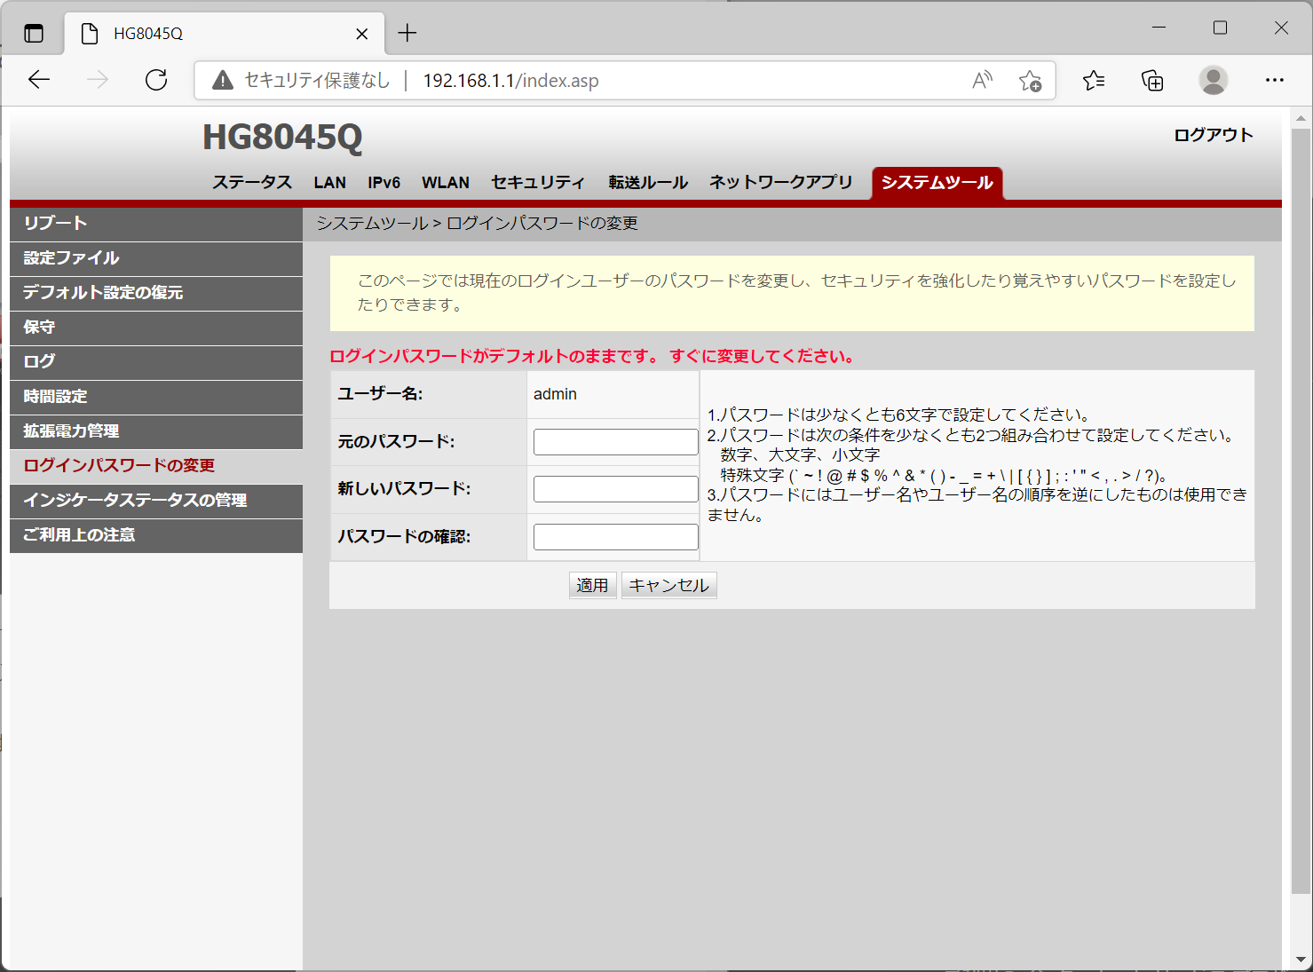Click the HG8045Q page title heading
The width and height of the screenshot is (1313, 972).
click(x=282, y=137)
